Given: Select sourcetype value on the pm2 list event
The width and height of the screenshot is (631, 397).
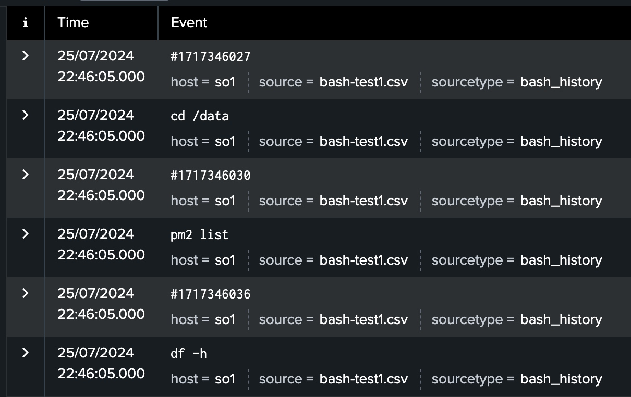Looking at the screenshot, I should [x=561, y=260].
